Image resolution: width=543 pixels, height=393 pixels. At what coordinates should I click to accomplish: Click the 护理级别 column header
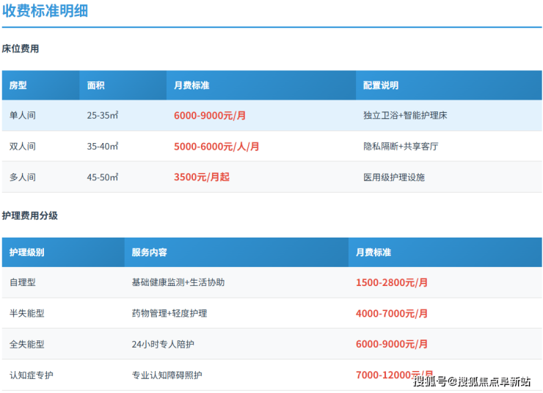pos(27,252)
